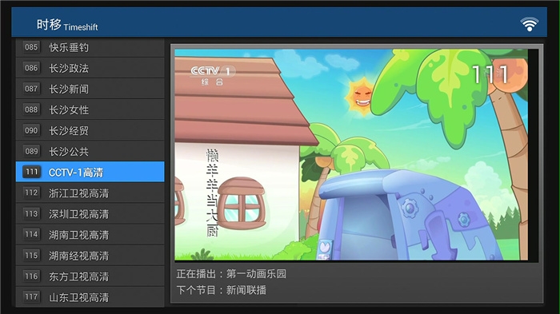Select channel 089 长沙公共
560x314 pixels.
pos(90,151)
